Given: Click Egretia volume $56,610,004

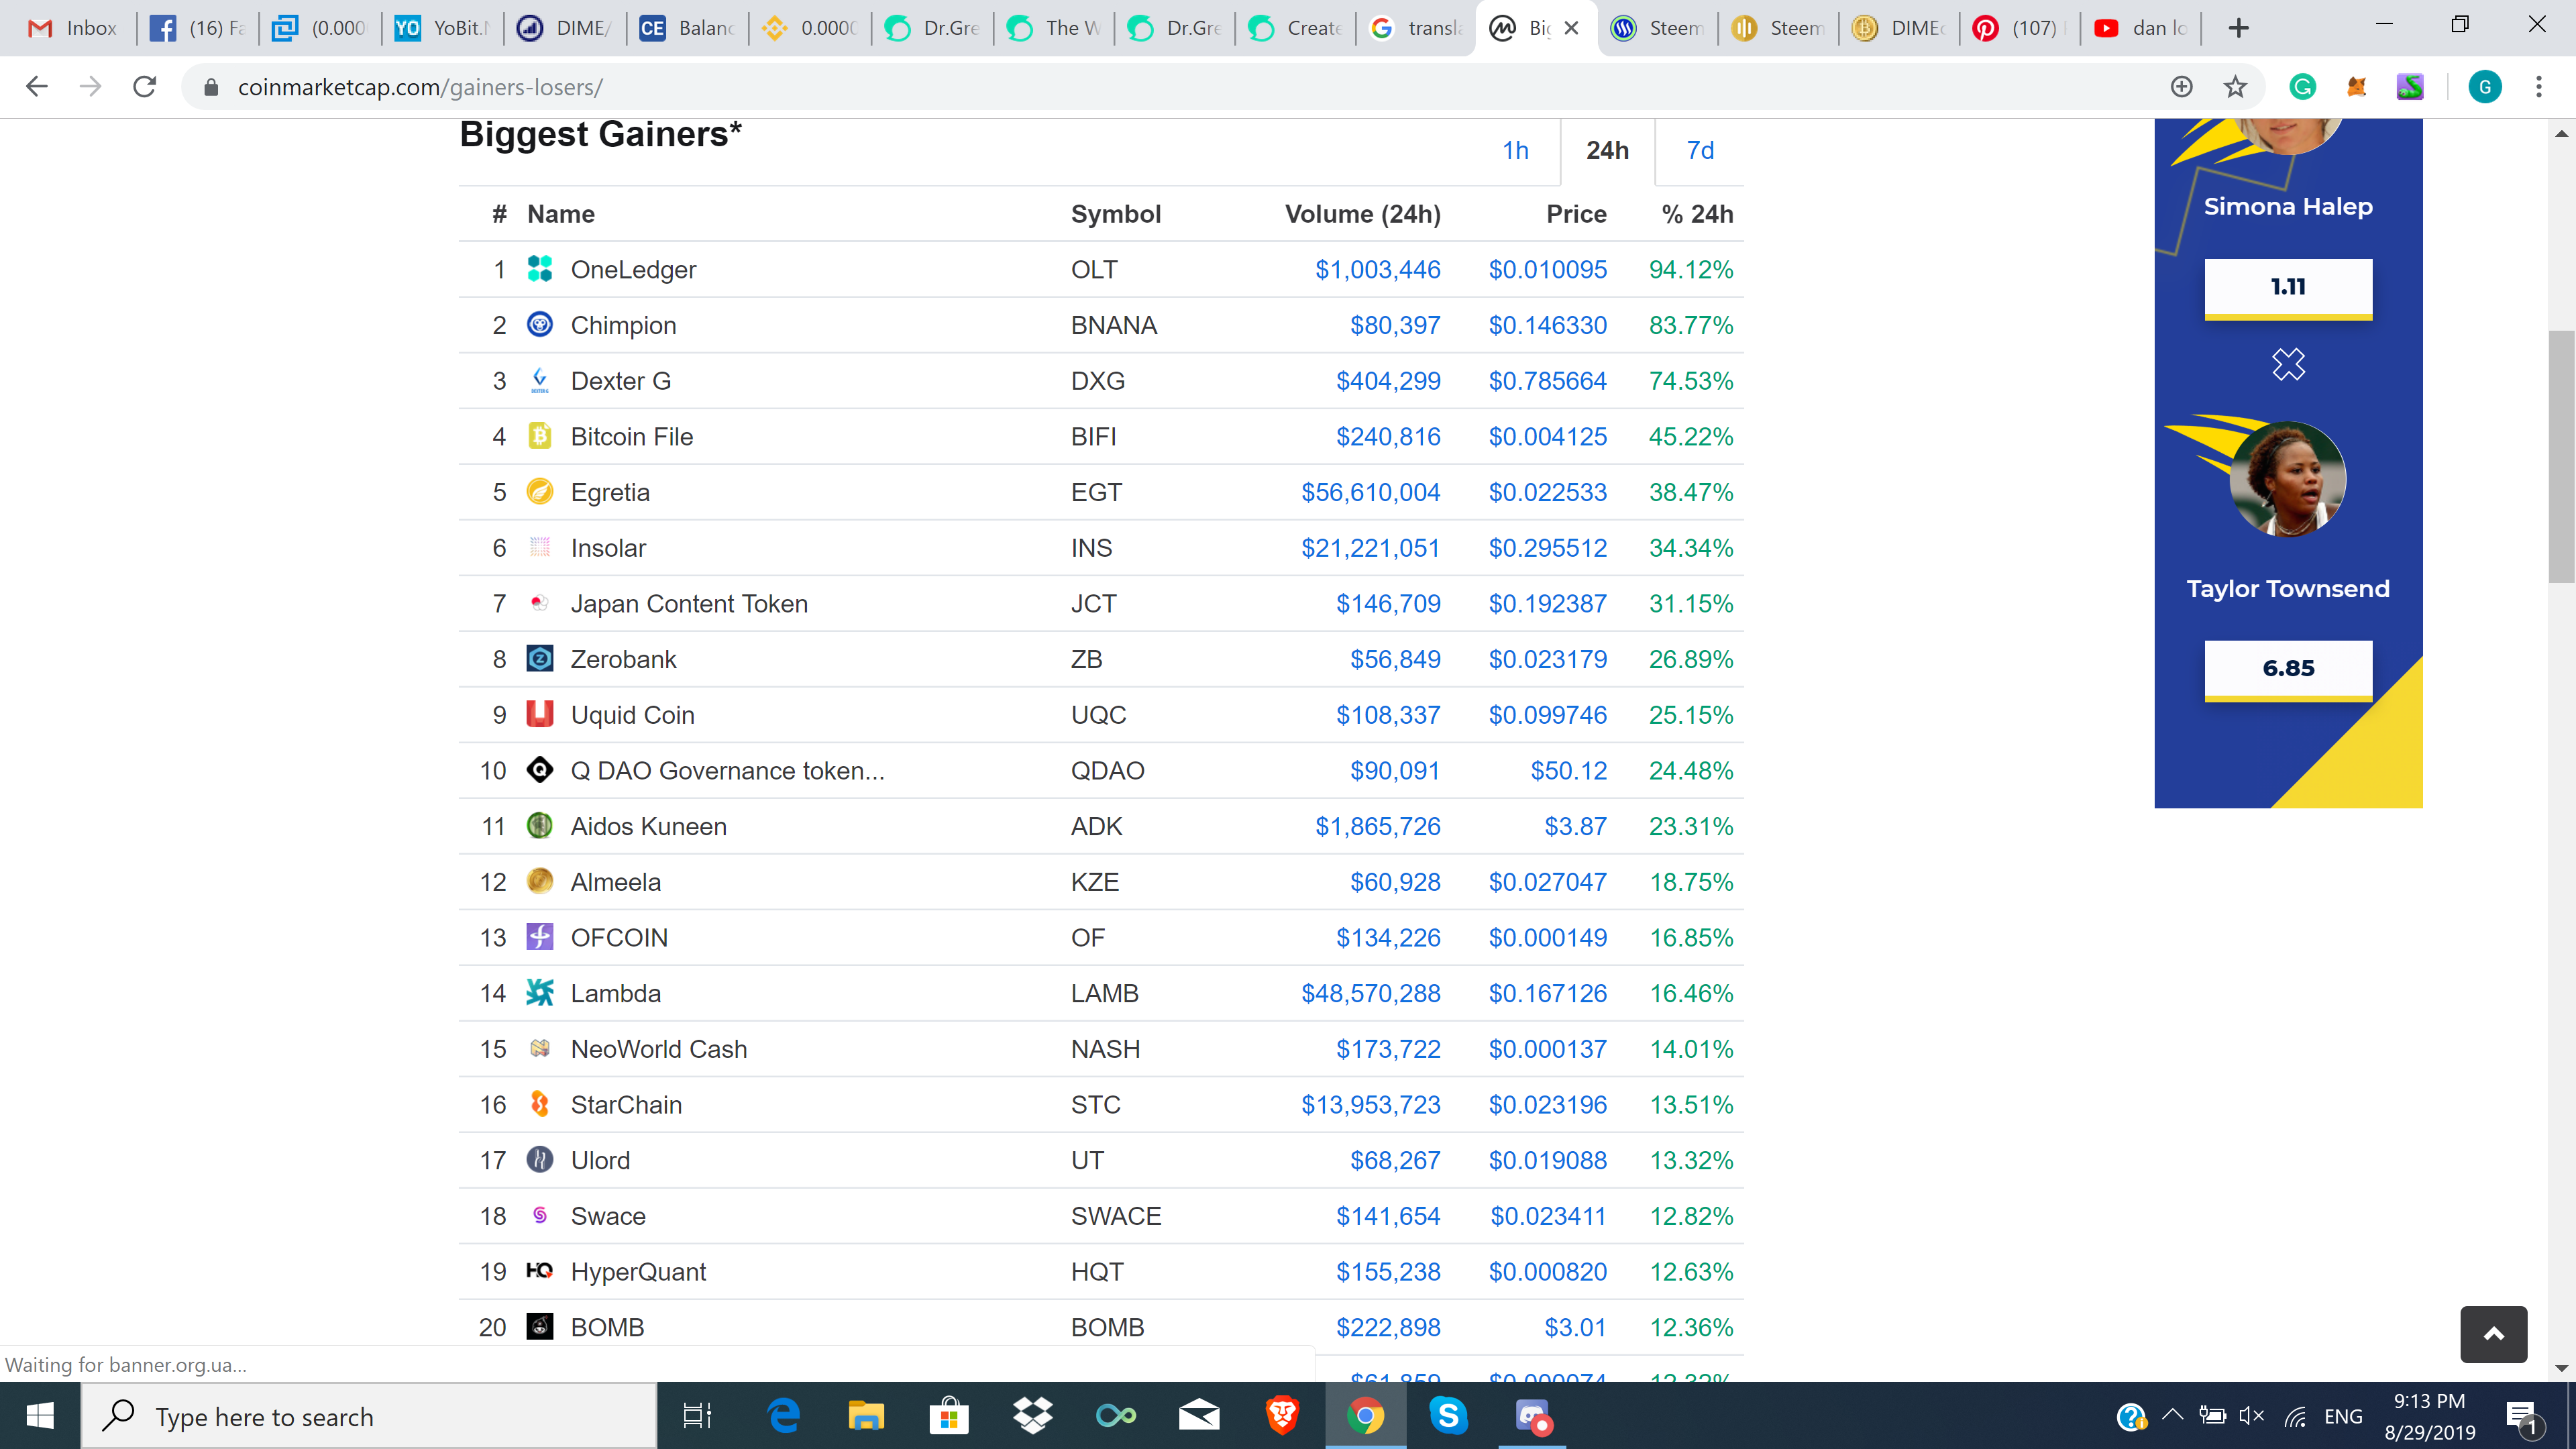Looking at the screenshot, I should coord(1370,491).
